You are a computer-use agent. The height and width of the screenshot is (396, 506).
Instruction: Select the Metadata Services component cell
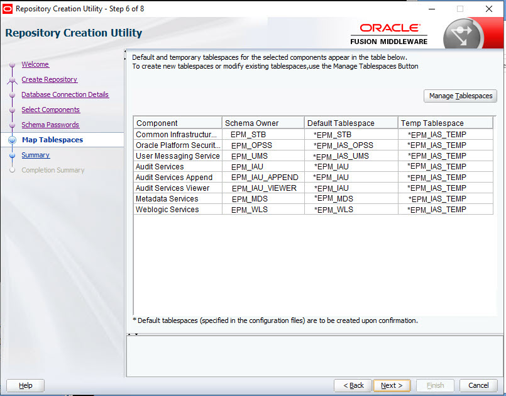(178, 198)
